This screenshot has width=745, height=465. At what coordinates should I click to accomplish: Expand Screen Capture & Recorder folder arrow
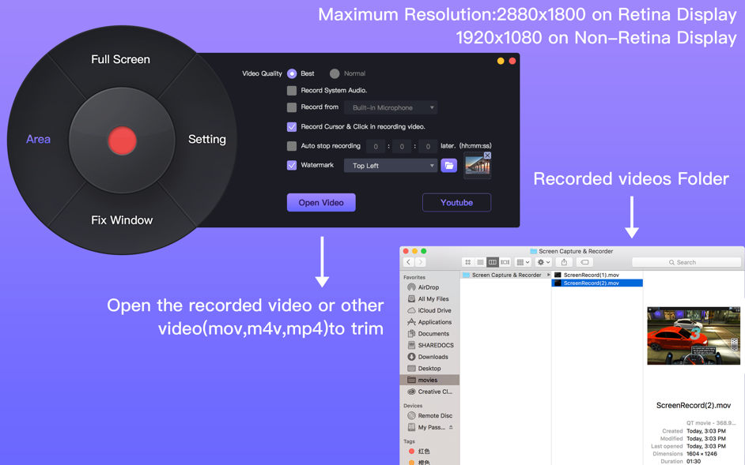pyautogui.click(x=548, y=276)
